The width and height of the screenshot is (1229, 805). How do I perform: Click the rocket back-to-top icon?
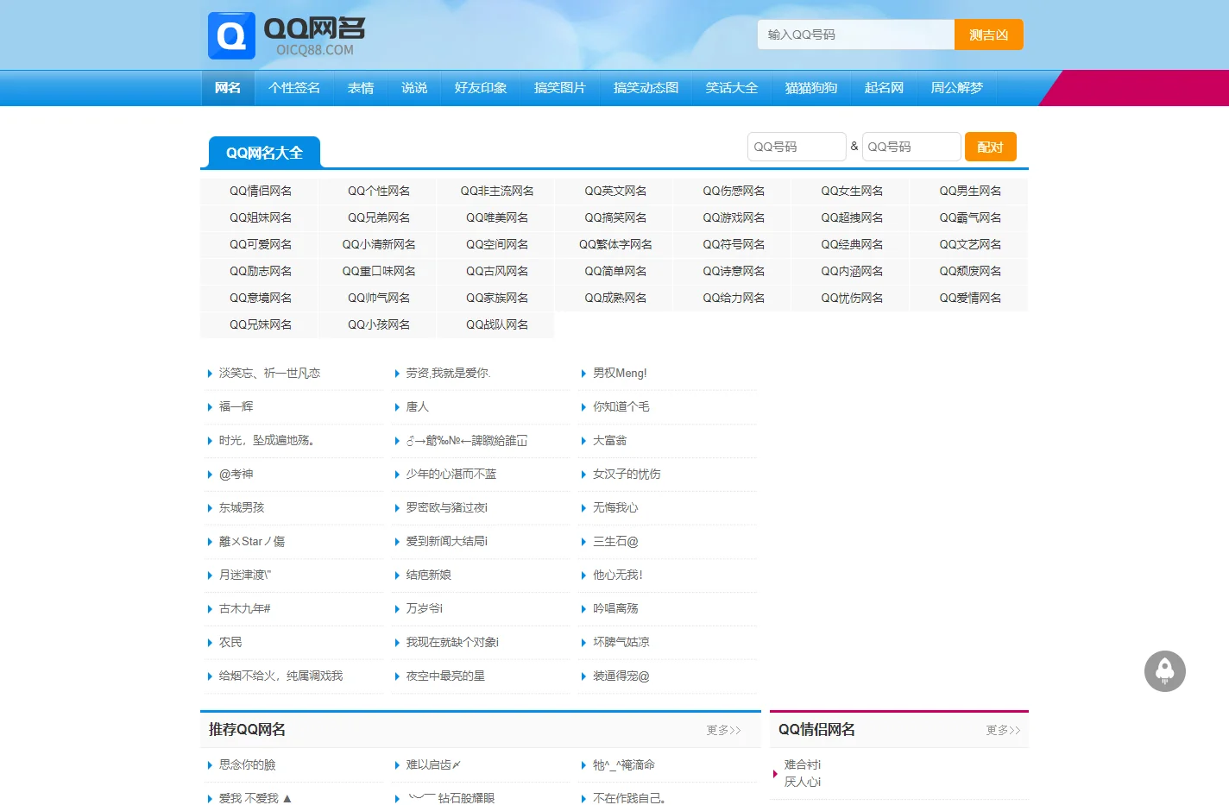pyautogui.click(x=1164, y=671)
